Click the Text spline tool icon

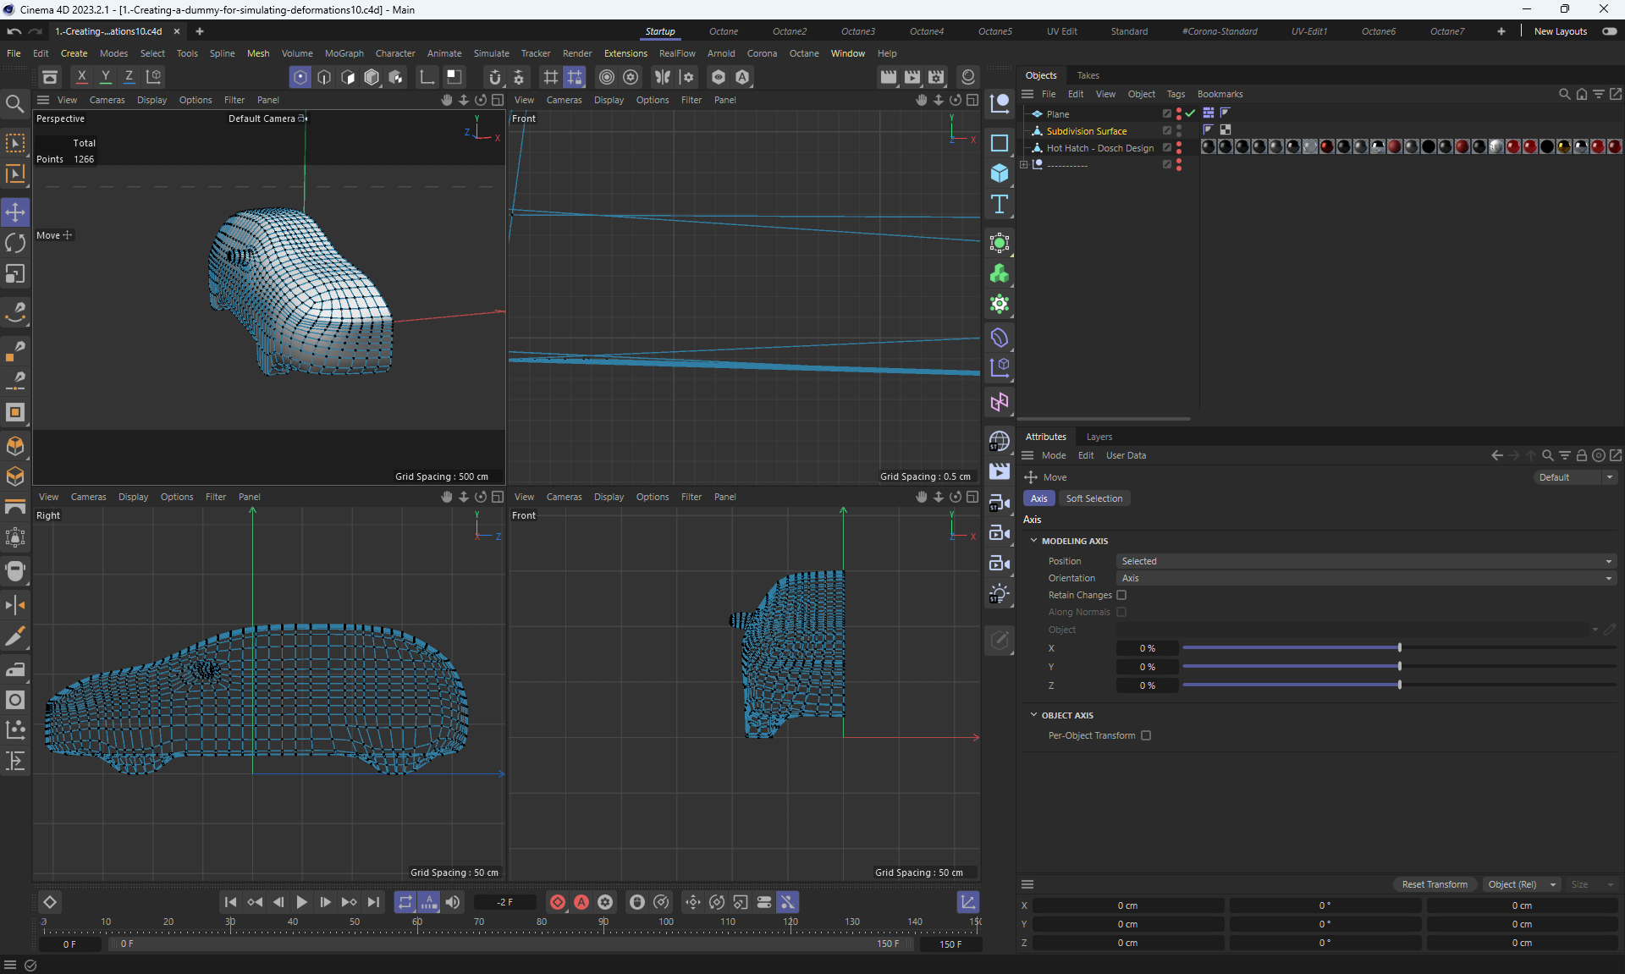[1000, 204]
